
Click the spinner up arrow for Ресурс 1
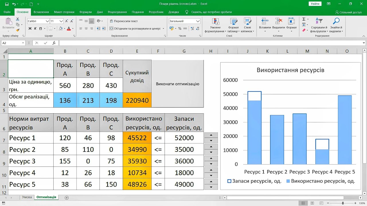tap(211, 135)
